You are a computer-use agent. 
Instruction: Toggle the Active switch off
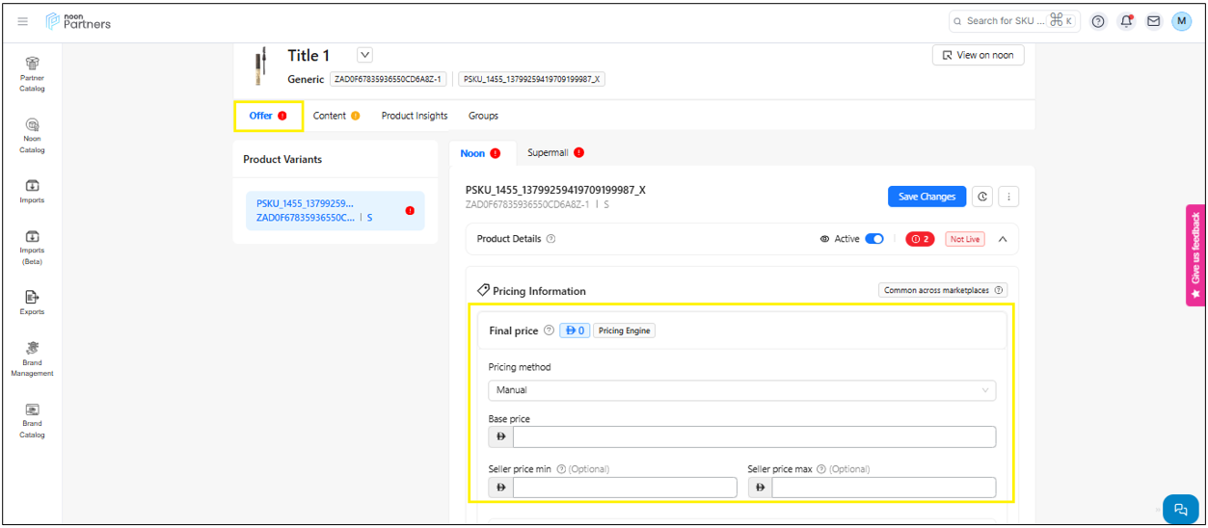click(873, 239)
